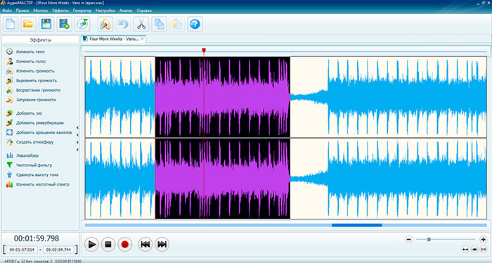Image resolution: width=492 pixels, height=263 pixels.
Task: Open the Эффекты menu
Action: pos(60,11)
